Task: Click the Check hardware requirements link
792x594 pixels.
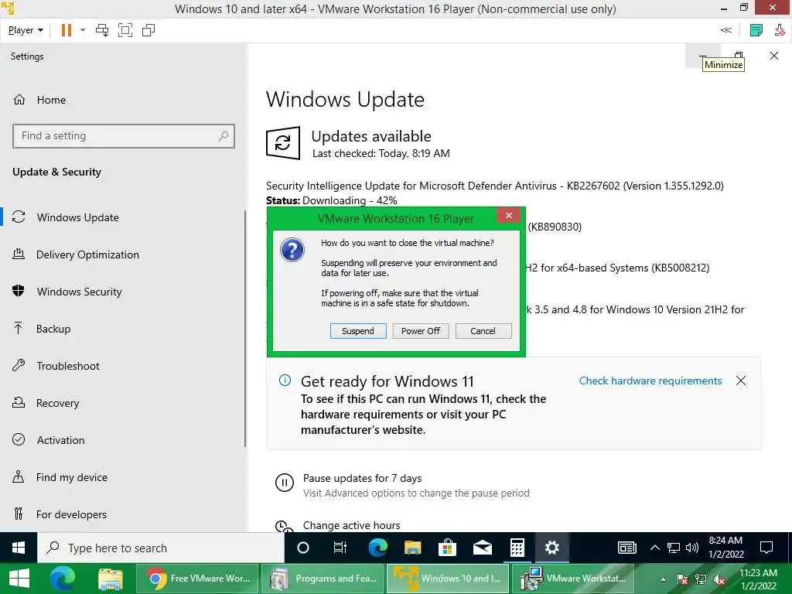Action: pos(650,381)
